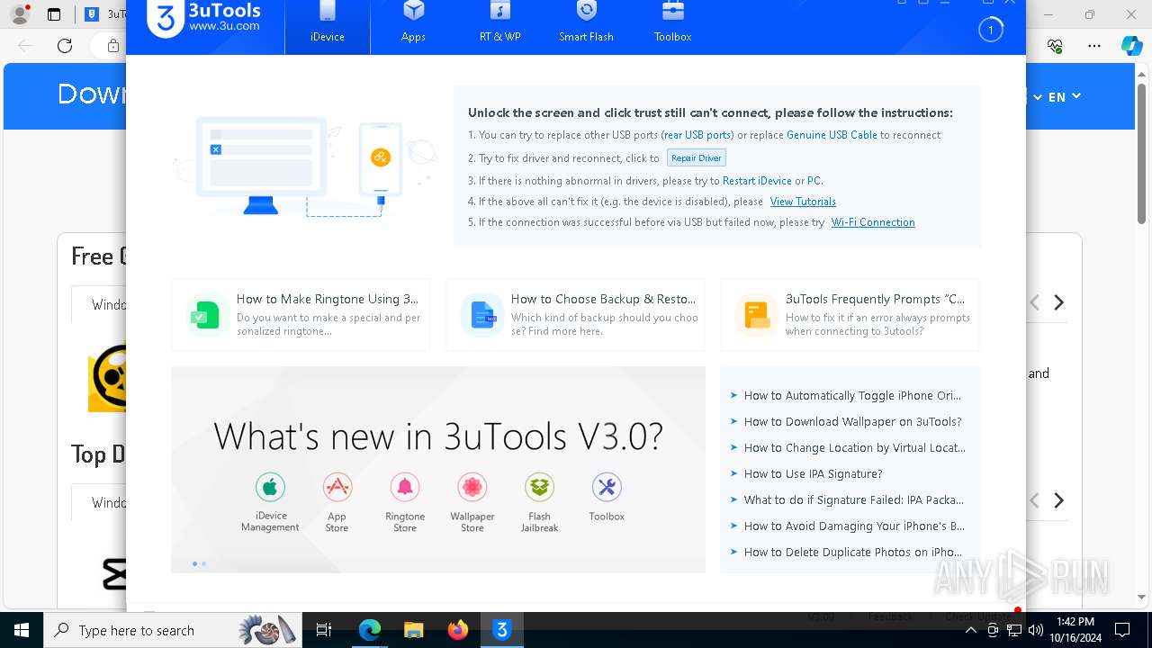Open the Windows Start menu

[21, 630]
